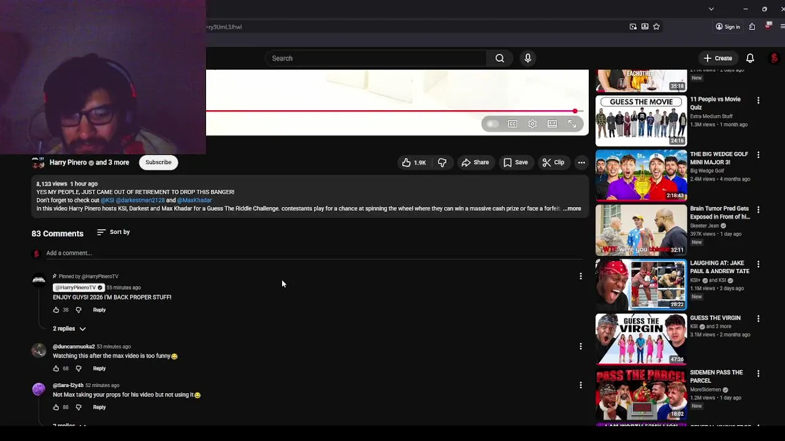The width and height of the screenshot is (785, 441).
Task: Open Guess The Virgin thumbnail
Action: (x=641, y=339)
